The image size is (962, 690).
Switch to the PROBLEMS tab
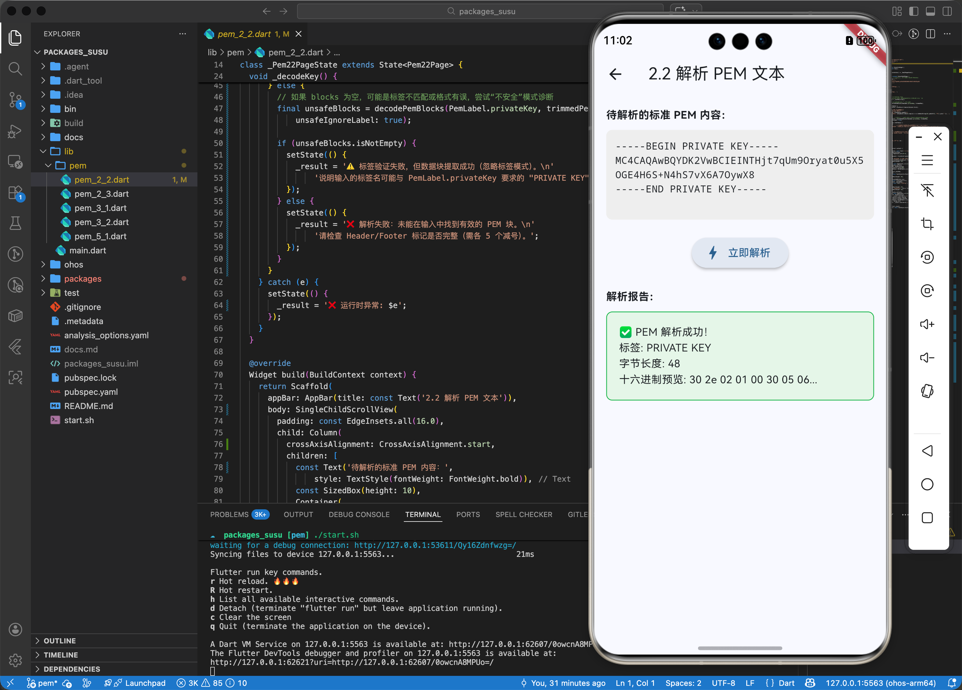pos(230,514)
